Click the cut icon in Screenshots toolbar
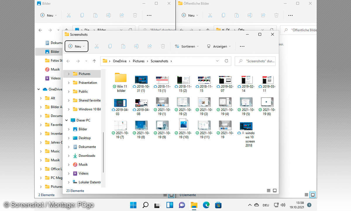 click(97, 46)
